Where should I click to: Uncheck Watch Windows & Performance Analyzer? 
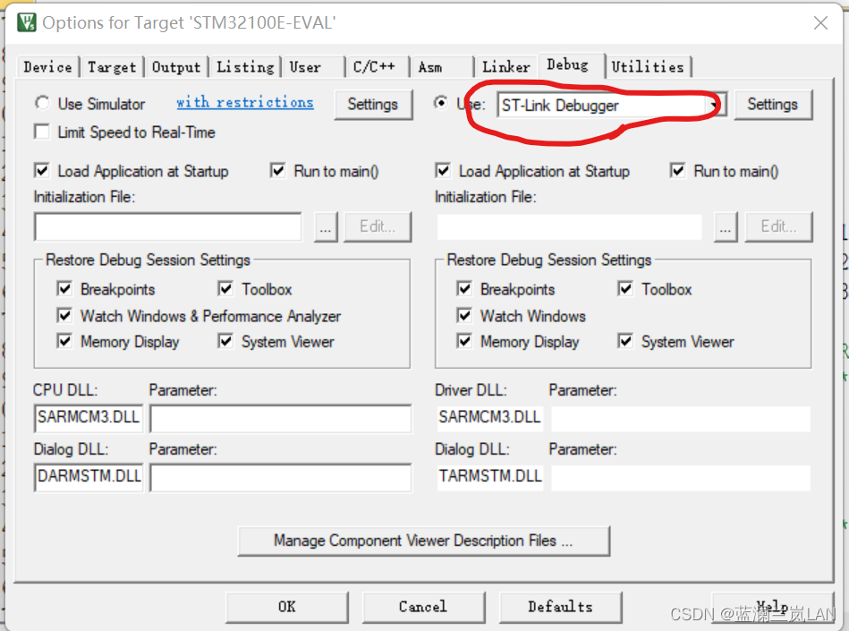(65, 315)
